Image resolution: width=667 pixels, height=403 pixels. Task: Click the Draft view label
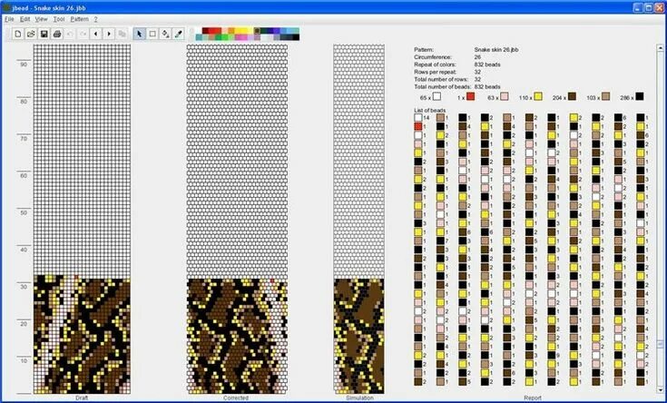pyautogui.click(x=82, y=398)
